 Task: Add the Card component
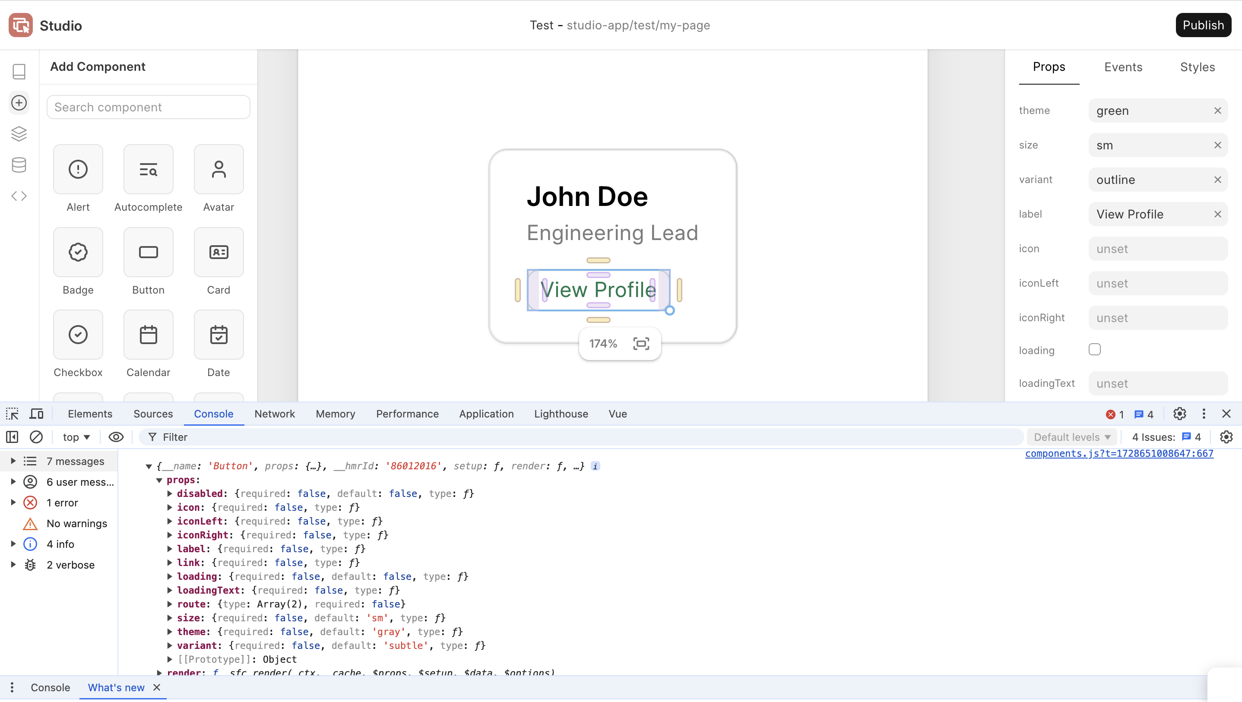coord(219,252)
